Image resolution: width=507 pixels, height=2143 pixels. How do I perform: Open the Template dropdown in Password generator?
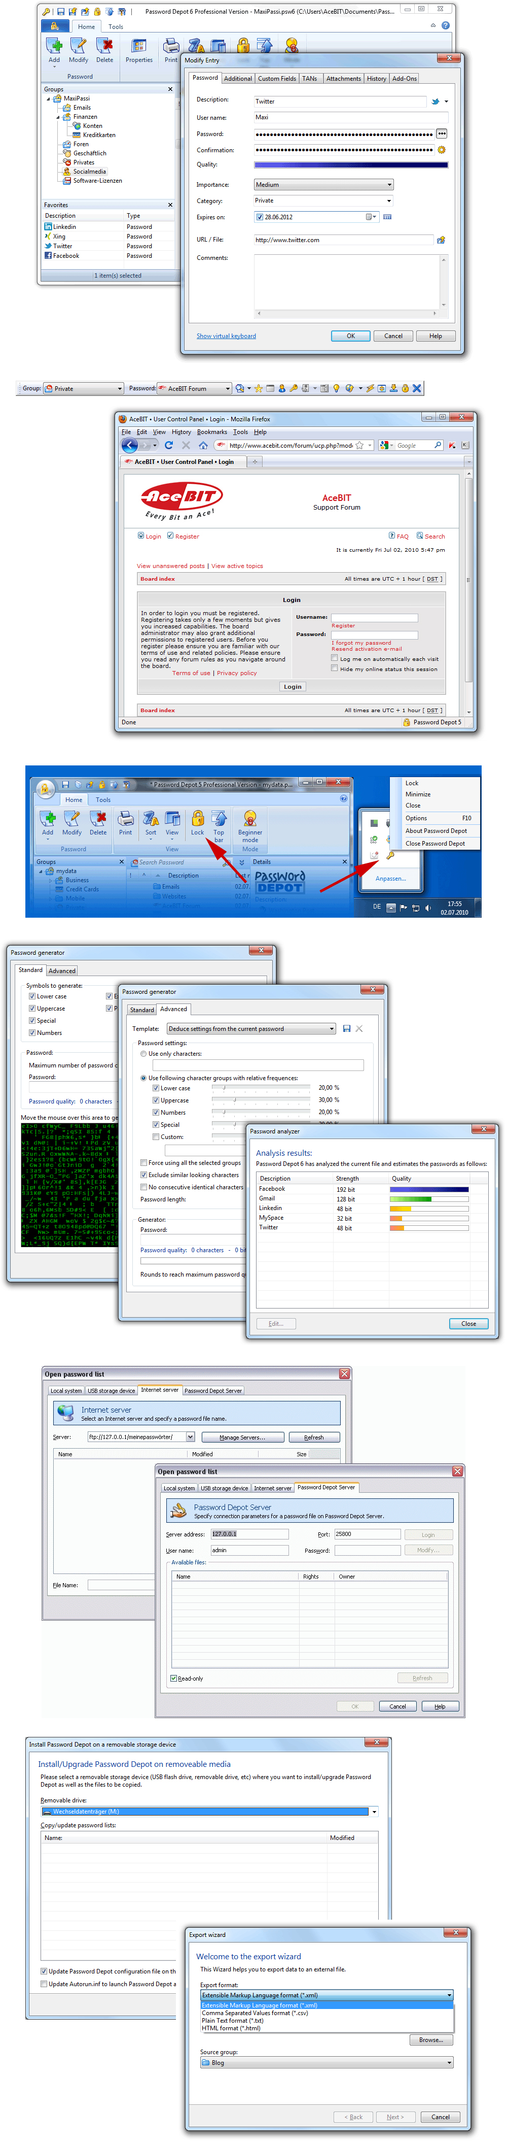(251, 1029)
